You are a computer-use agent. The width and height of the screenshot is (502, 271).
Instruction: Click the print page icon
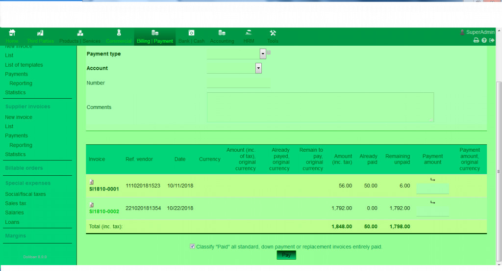pos(476,41)
